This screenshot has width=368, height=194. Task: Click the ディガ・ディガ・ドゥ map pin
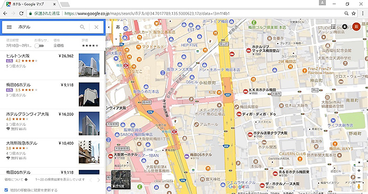click(239, 114)
